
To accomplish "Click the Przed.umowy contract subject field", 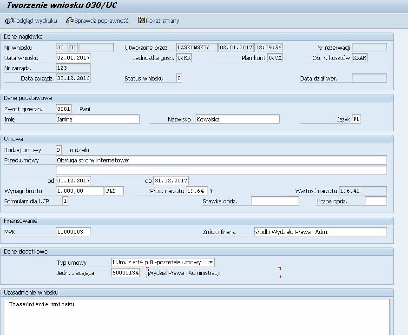I will tap(222, 160).
